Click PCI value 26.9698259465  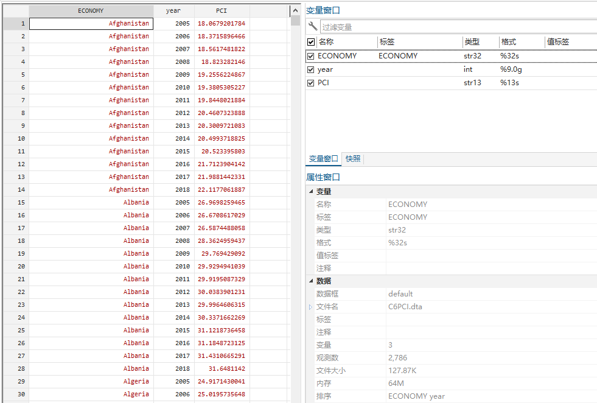tap(222, 203)
